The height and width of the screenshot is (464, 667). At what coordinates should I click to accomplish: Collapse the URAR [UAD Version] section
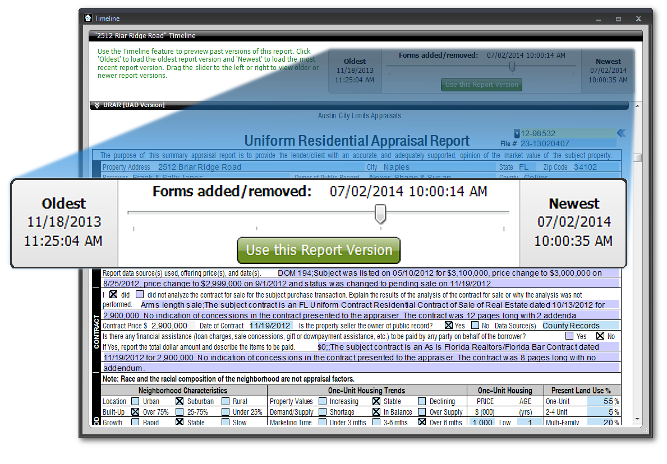[97, 105]
